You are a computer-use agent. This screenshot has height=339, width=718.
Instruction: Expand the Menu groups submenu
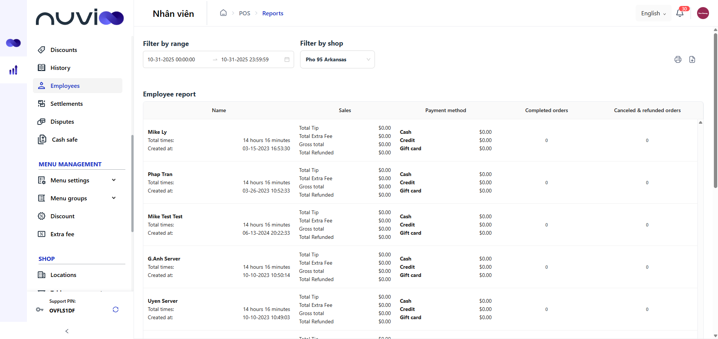pos(113,198)
